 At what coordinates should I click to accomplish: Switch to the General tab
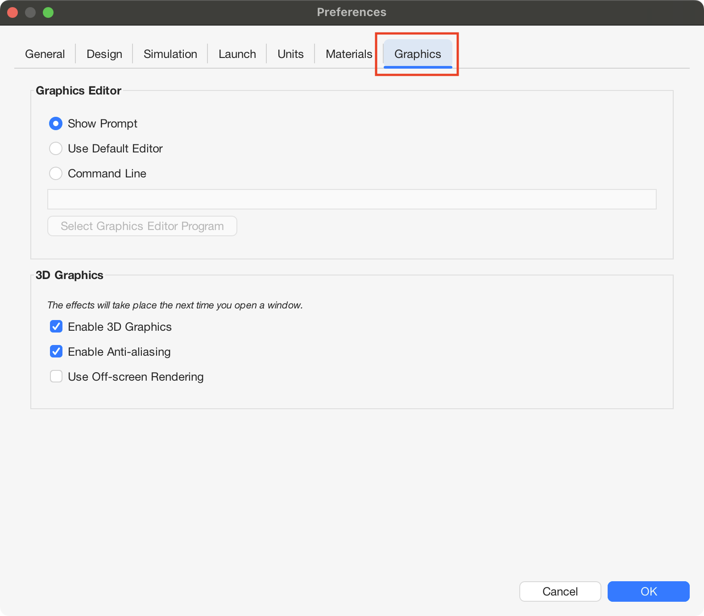tap(45, 54)
